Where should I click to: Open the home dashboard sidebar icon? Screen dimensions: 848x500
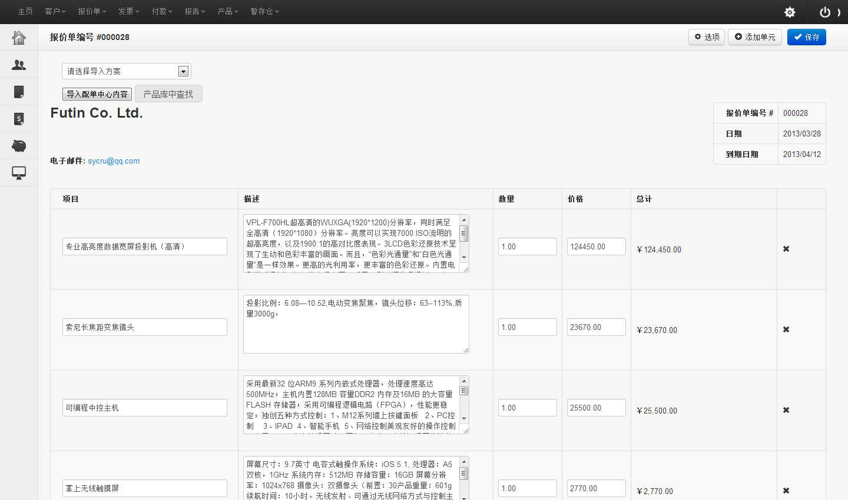(19, 38)
